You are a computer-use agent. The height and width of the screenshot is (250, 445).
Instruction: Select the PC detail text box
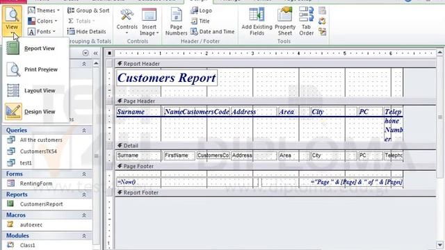[x=371, y=156]
